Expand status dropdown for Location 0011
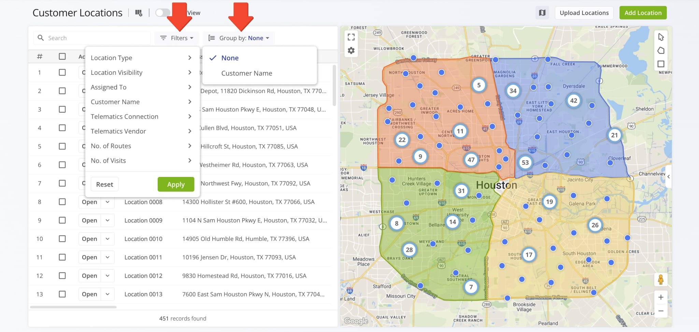The image size is (699, 332). click(x=108, y=257)
